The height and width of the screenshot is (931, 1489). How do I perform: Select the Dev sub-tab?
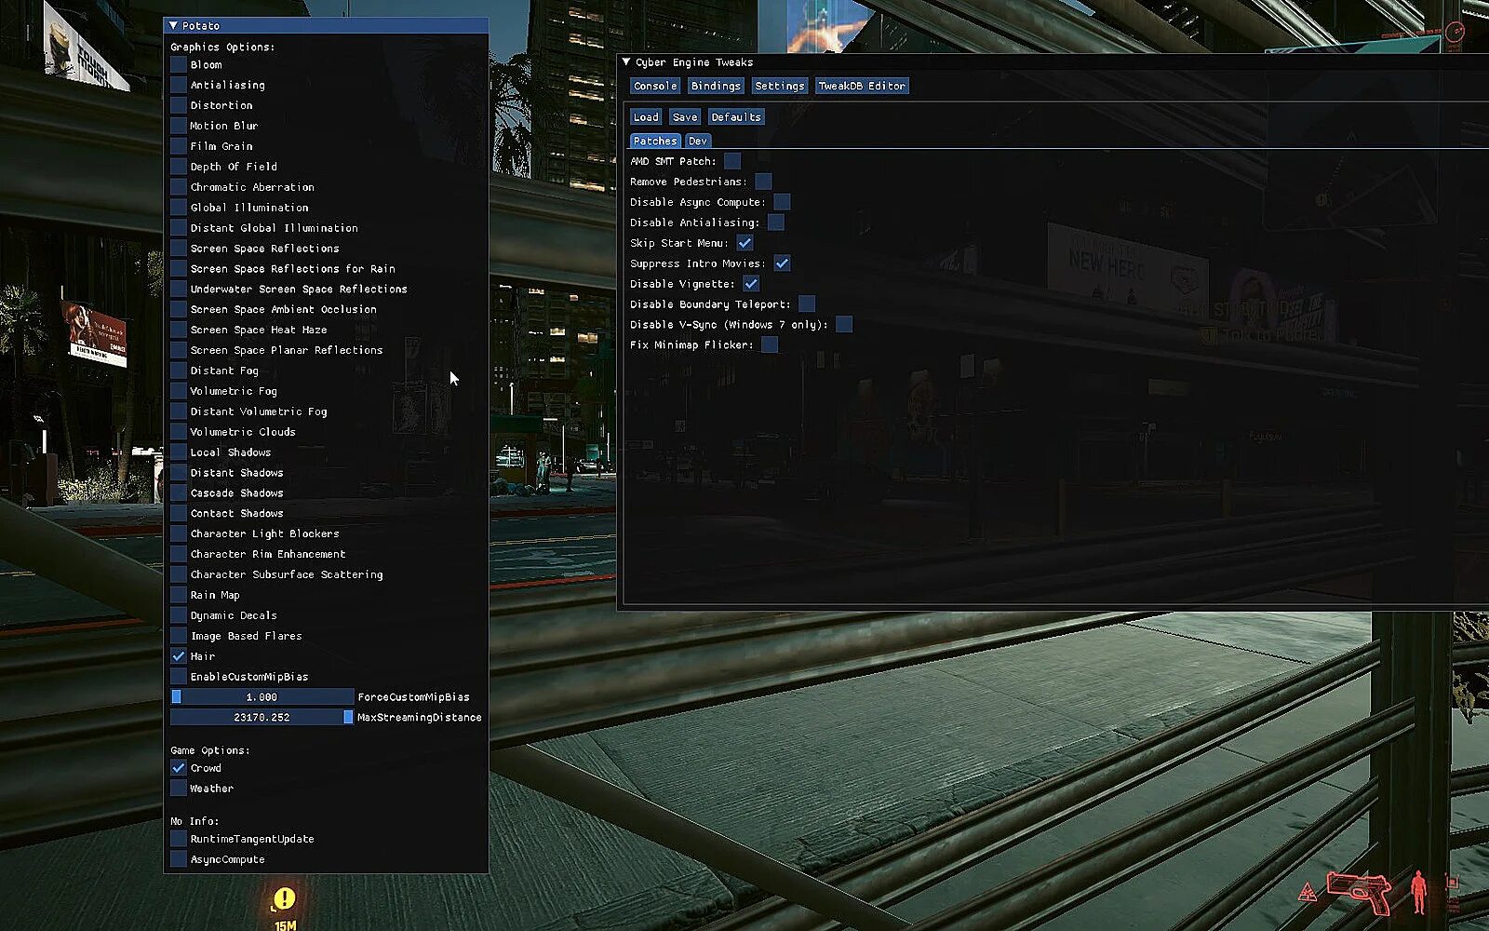tap(698, 141)
